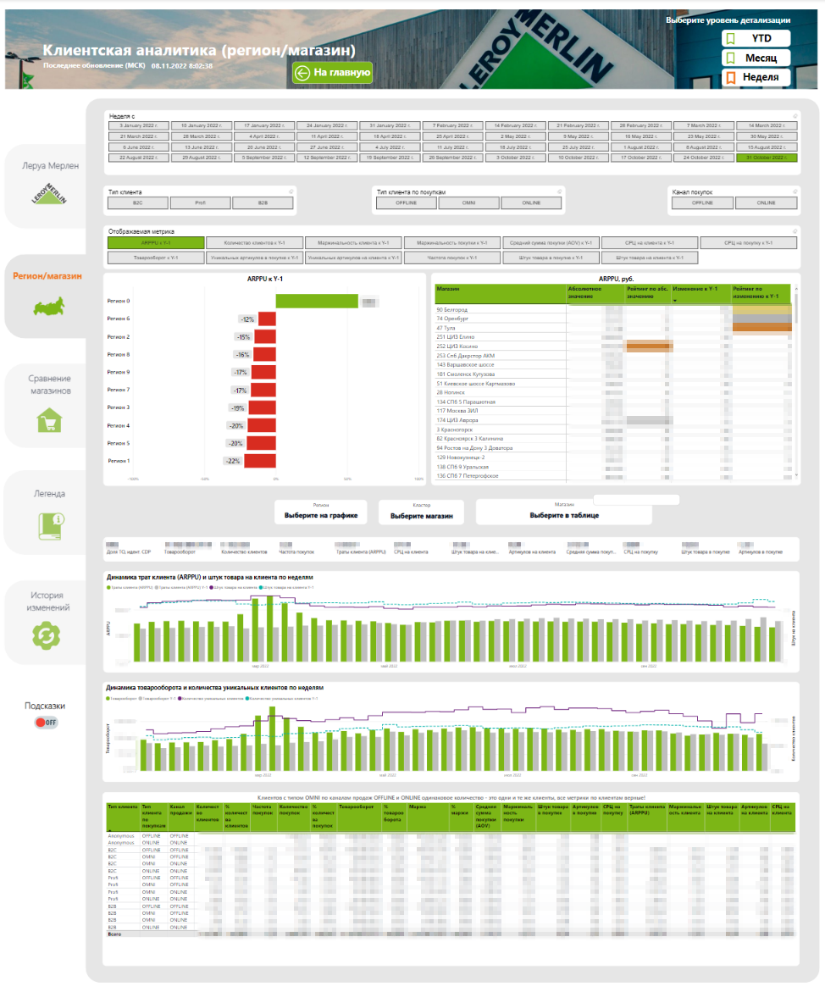Select the store row 74 Оренбург
Viewport: 825px width, 992px height.
tap(612, 319)
